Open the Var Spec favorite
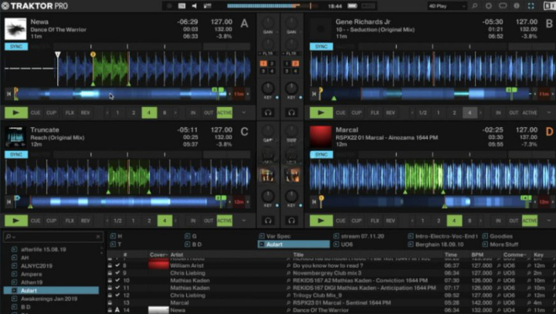556x314 pixels. point(278,236)
